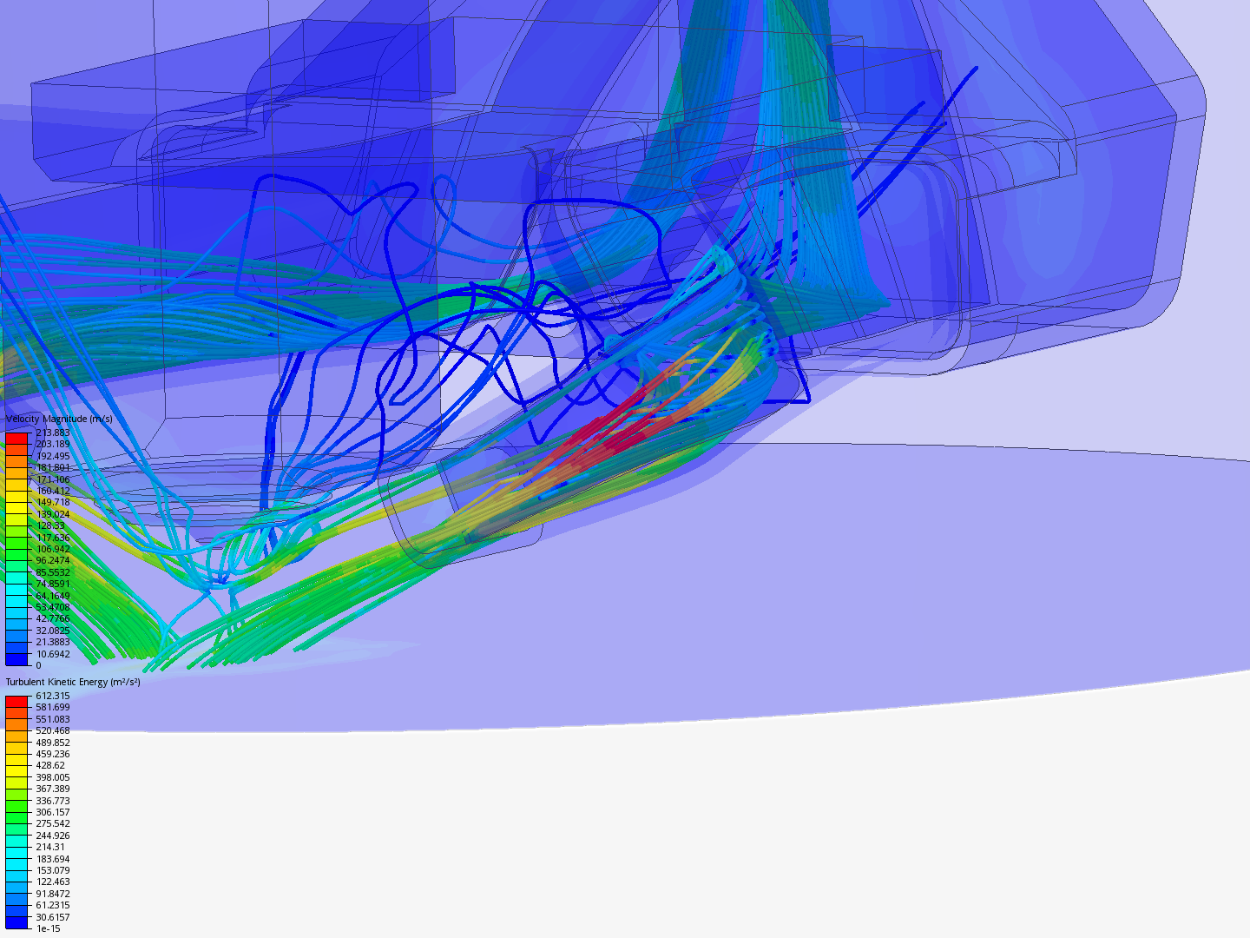Screen dimensions: 1250x938
Task: Click velocity value 181.801
Action: click(53, 467)
